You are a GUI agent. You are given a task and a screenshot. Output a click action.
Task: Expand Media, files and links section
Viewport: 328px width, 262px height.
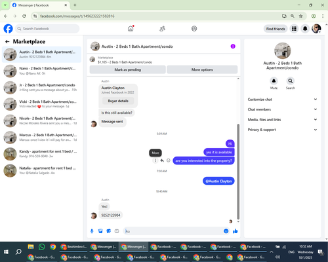pos(282,119)
